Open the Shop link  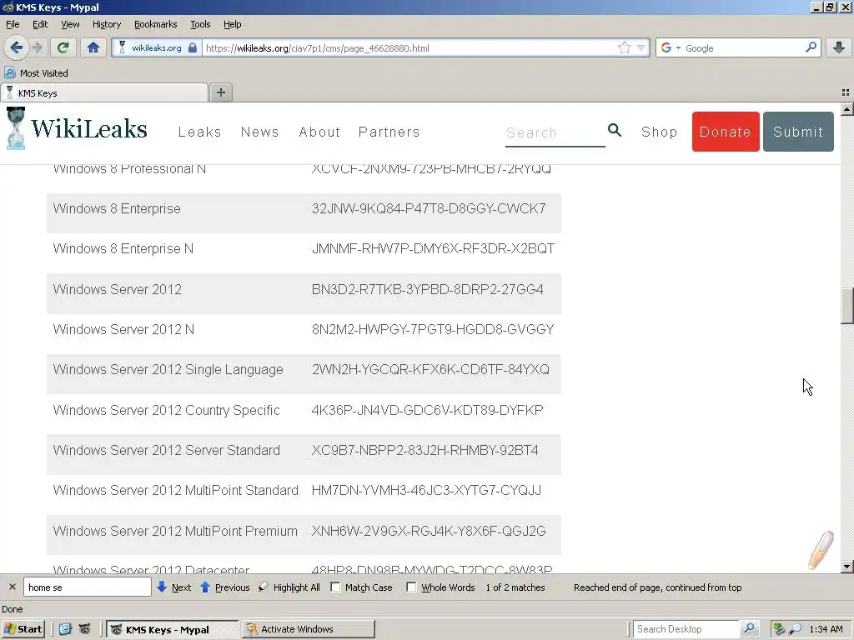[x=660, y=132]
